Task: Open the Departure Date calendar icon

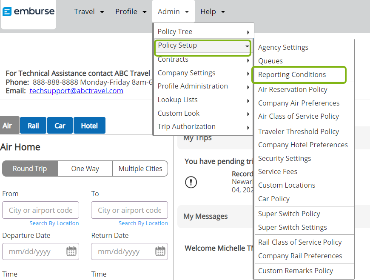Action: click(71, 251)
